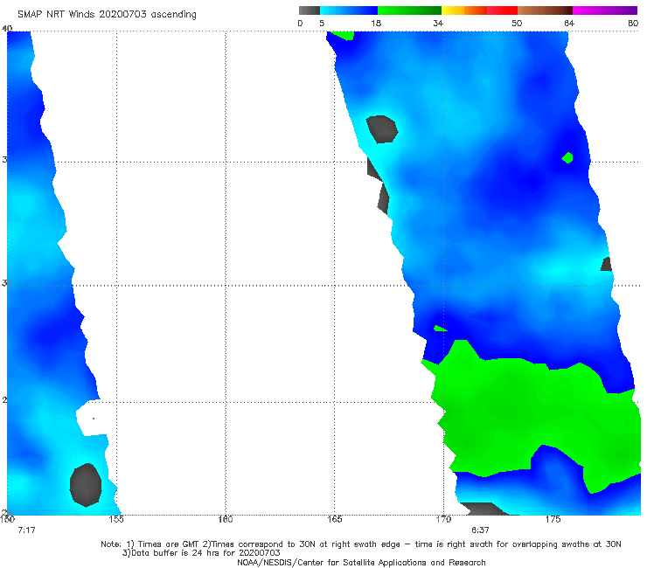Click the swath time label '6:37'
The height and width of the screenshot is (568, 647).
tap(480, 530)
